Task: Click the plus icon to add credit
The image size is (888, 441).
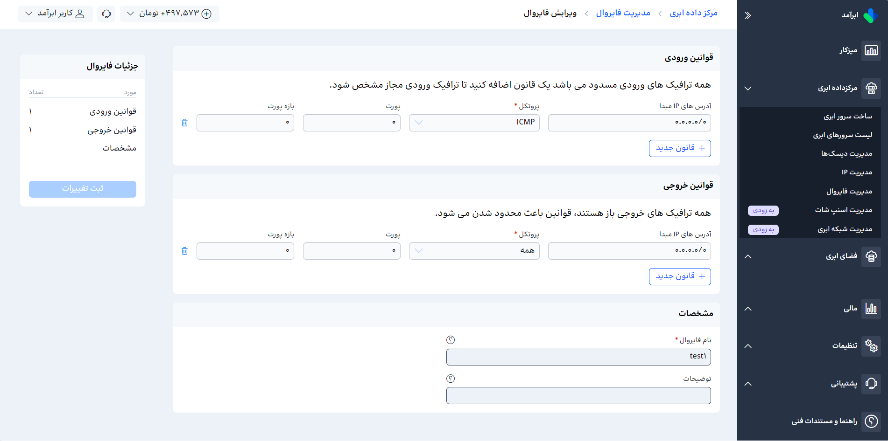Action: [x=206, y=14]
